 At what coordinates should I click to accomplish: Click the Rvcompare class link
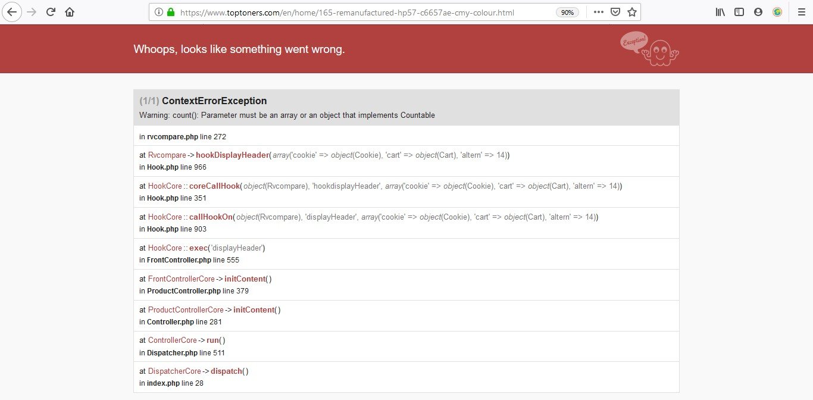pos(167,155)
